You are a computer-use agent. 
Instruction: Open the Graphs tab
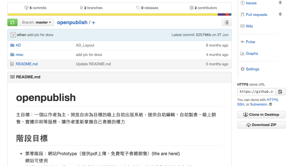tap(252, 53)
